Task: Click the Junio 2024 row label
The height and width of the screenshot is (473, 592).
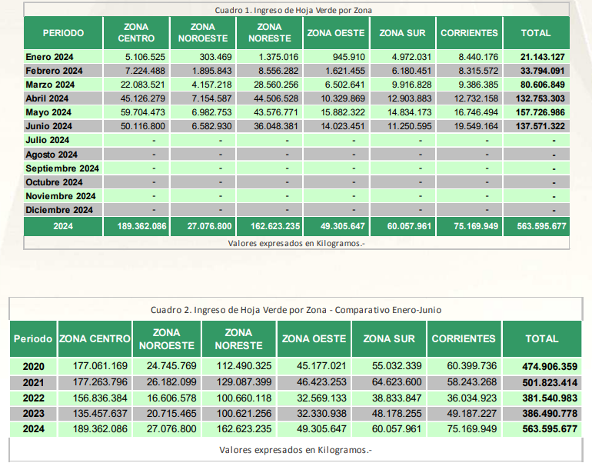Action: [48, 126]
